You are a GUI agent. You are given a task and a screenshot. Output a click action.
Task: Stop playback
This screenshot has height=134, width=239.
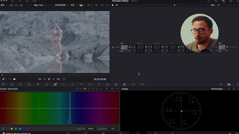click(49, 79)
